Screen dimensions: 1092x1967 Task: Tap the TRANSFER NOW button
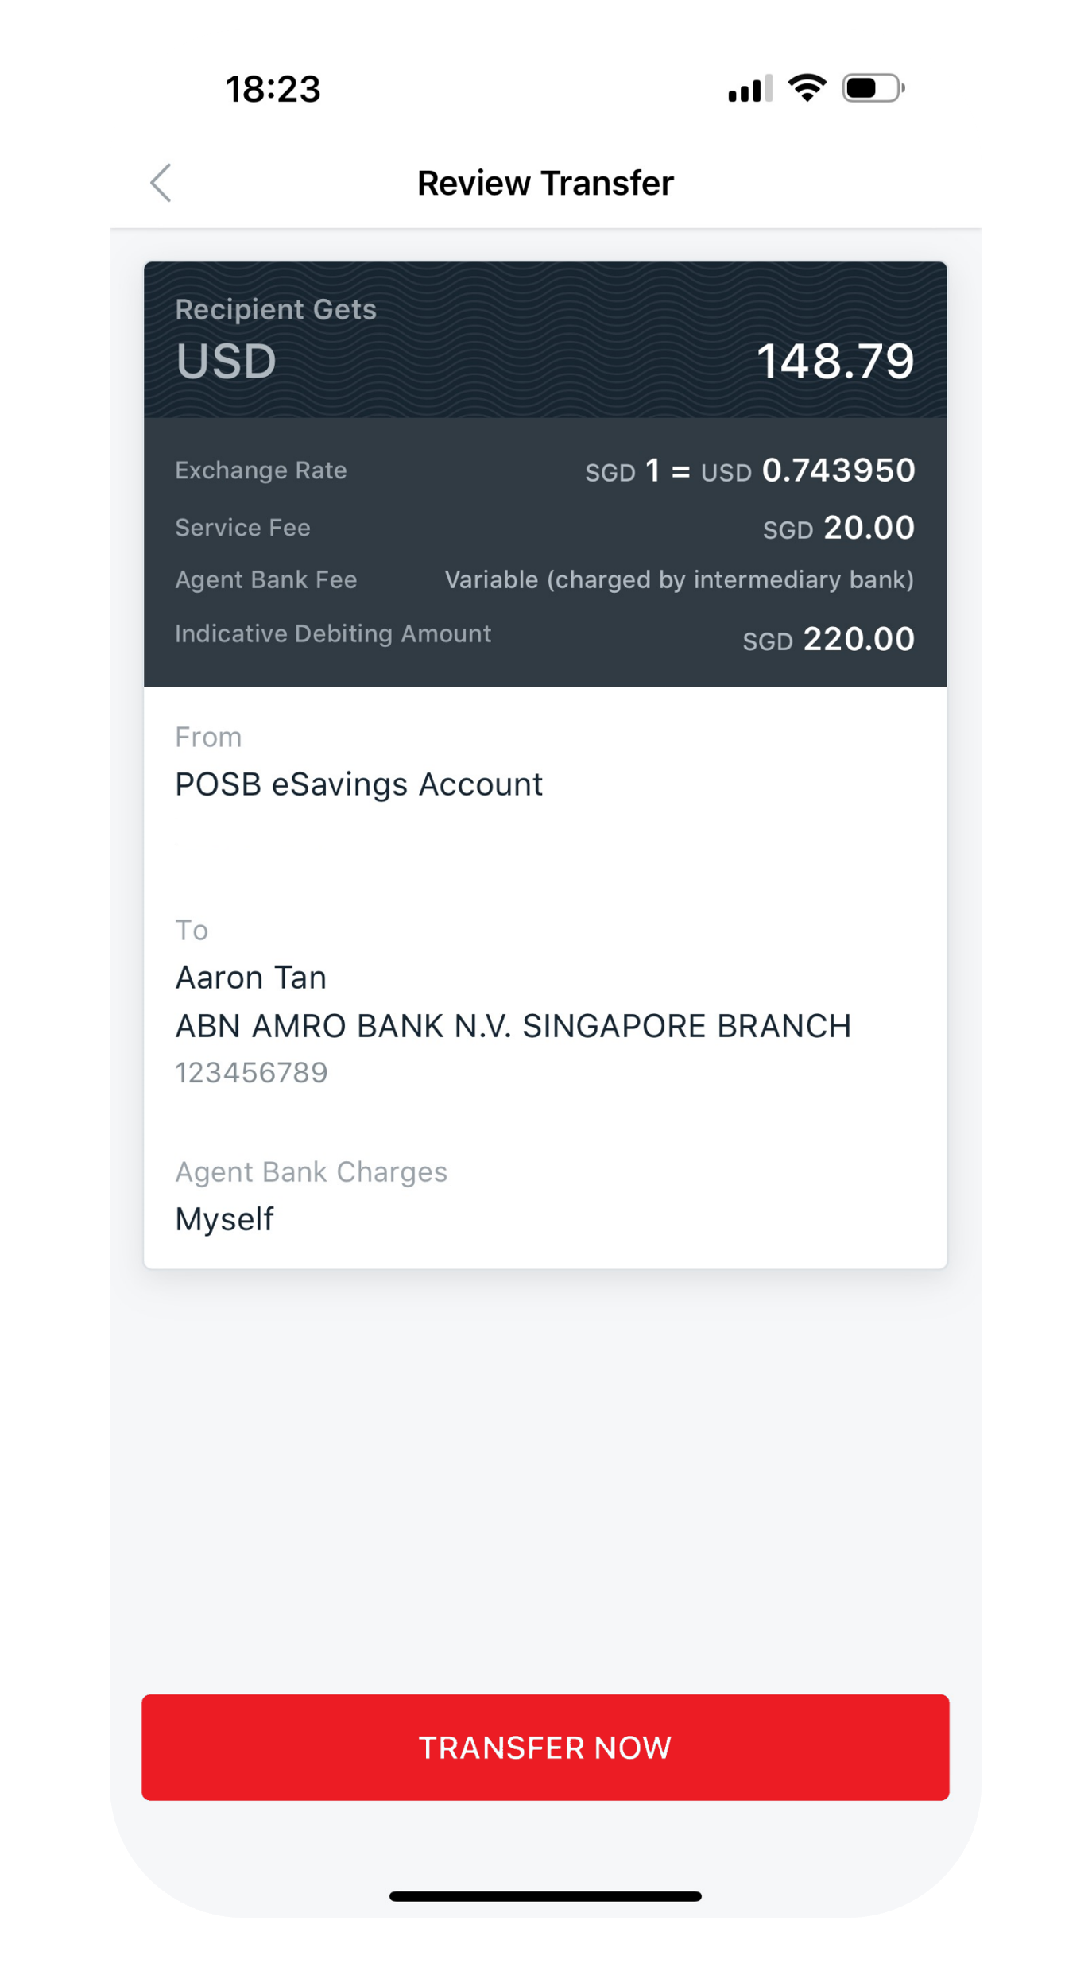(x=545, y=1746)
